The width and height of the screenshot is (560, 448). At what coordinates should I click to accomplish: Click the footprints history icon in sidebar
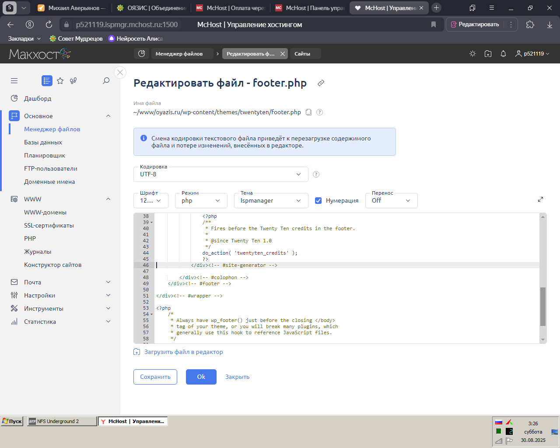pos(73,80)
